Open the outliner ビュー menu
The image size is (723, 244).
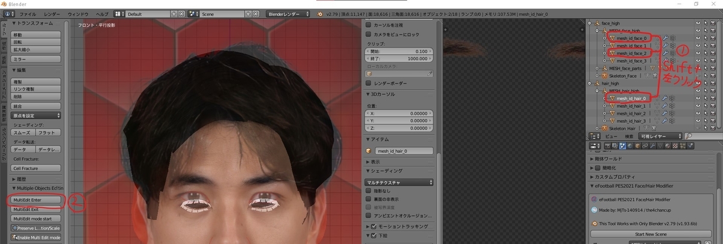click(612, 136)
